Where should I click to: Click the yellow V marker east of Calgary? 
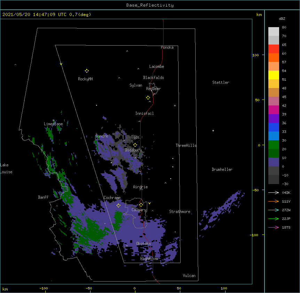[x=149, y=203]
